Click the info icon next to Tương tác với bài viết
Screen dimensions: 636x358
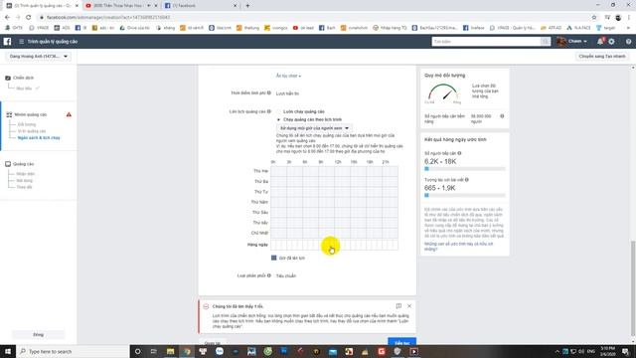(467, 180)
